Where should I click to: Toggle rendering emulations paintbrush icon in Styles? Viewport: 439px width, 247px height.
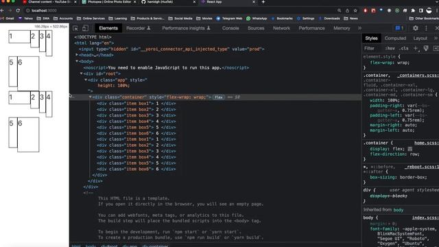426,48
